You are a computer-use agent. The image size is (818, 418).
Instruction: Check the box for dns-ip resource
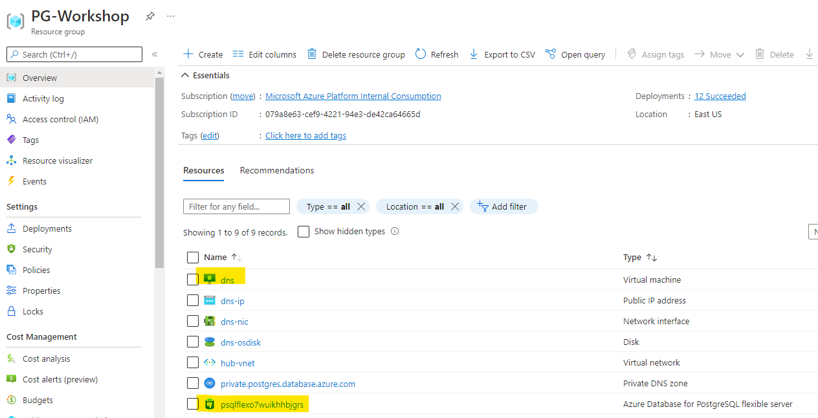click(193, 300)
